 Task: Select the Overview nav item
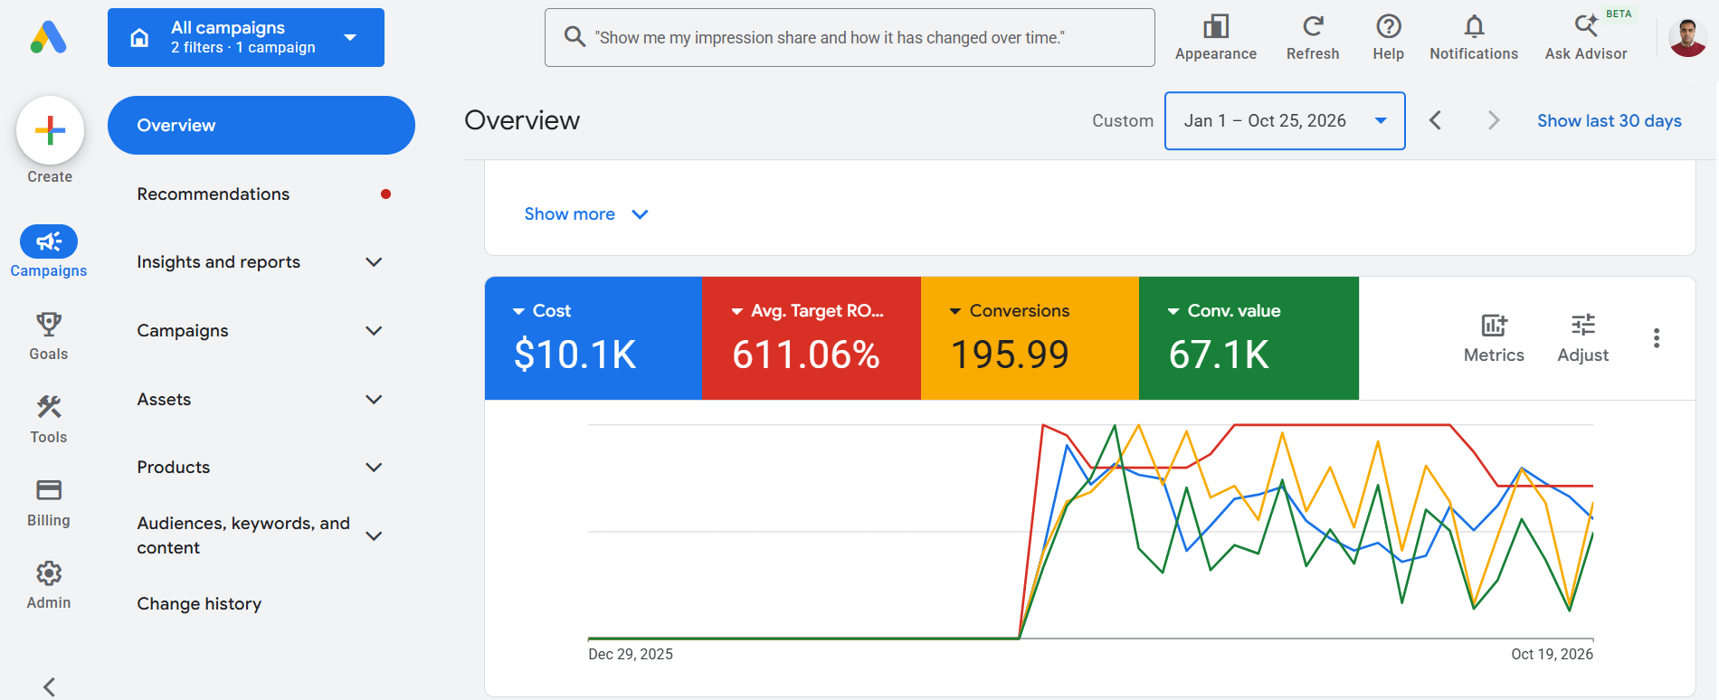(261, 125)
